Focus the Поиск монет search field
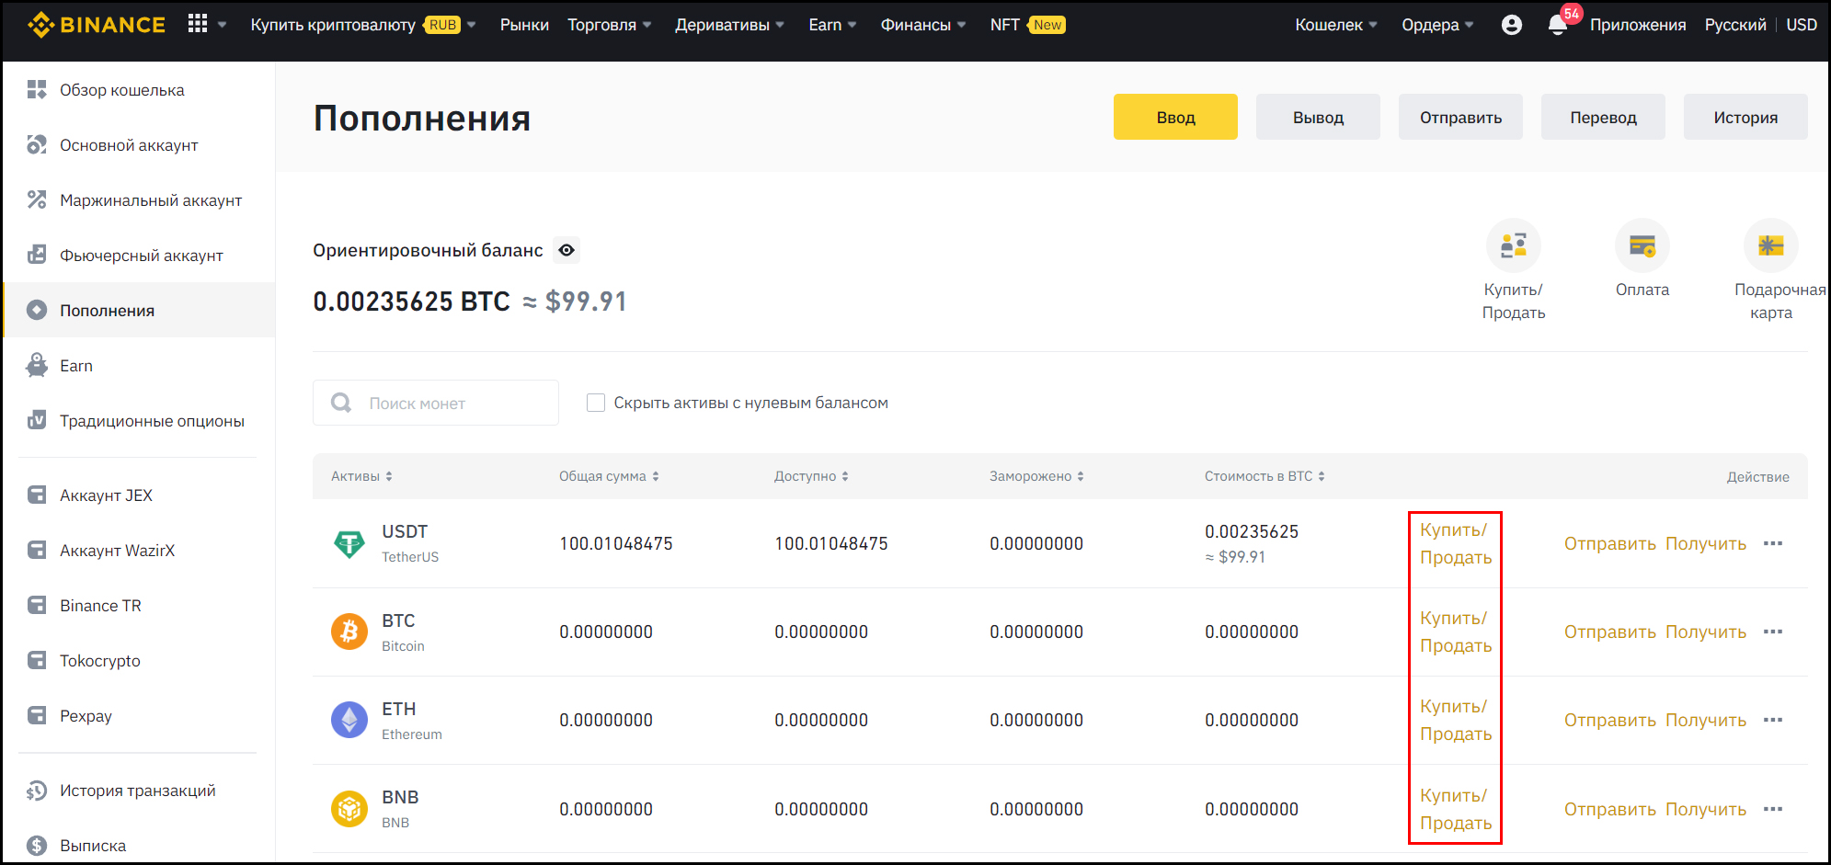 pos(436,403)
